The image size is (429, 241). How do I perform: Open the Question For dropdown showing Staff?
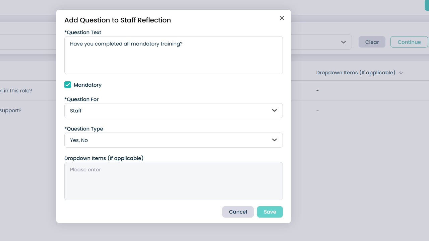(x=168, y=110)
